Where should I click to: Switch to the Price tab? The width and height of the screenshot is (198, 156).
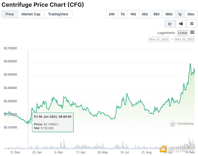(10, 14)
